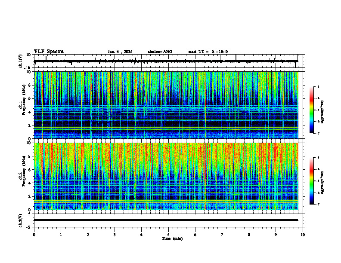Click the "8" kHz tick on ch.2 frequency axis
Screen dimensions: 341x263
point(30,156)
